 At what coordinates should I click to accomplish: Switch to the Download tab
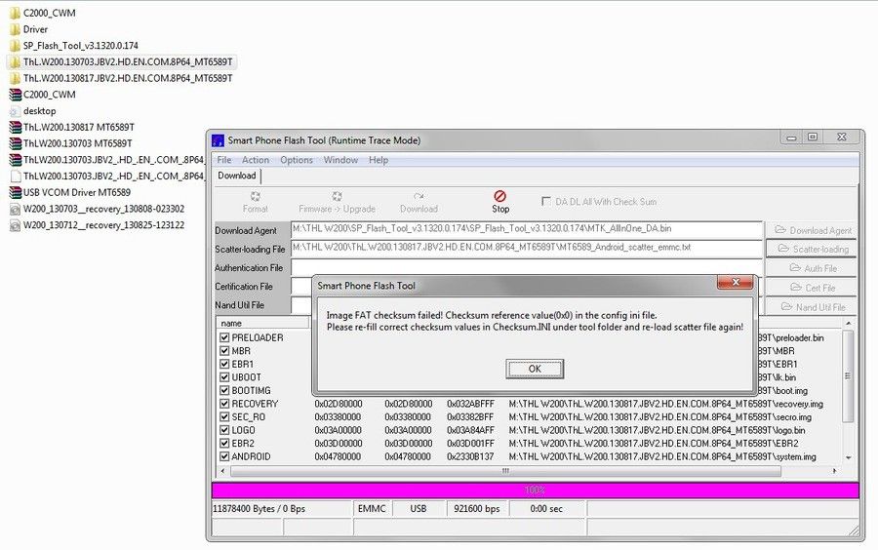tap(237, 176)
